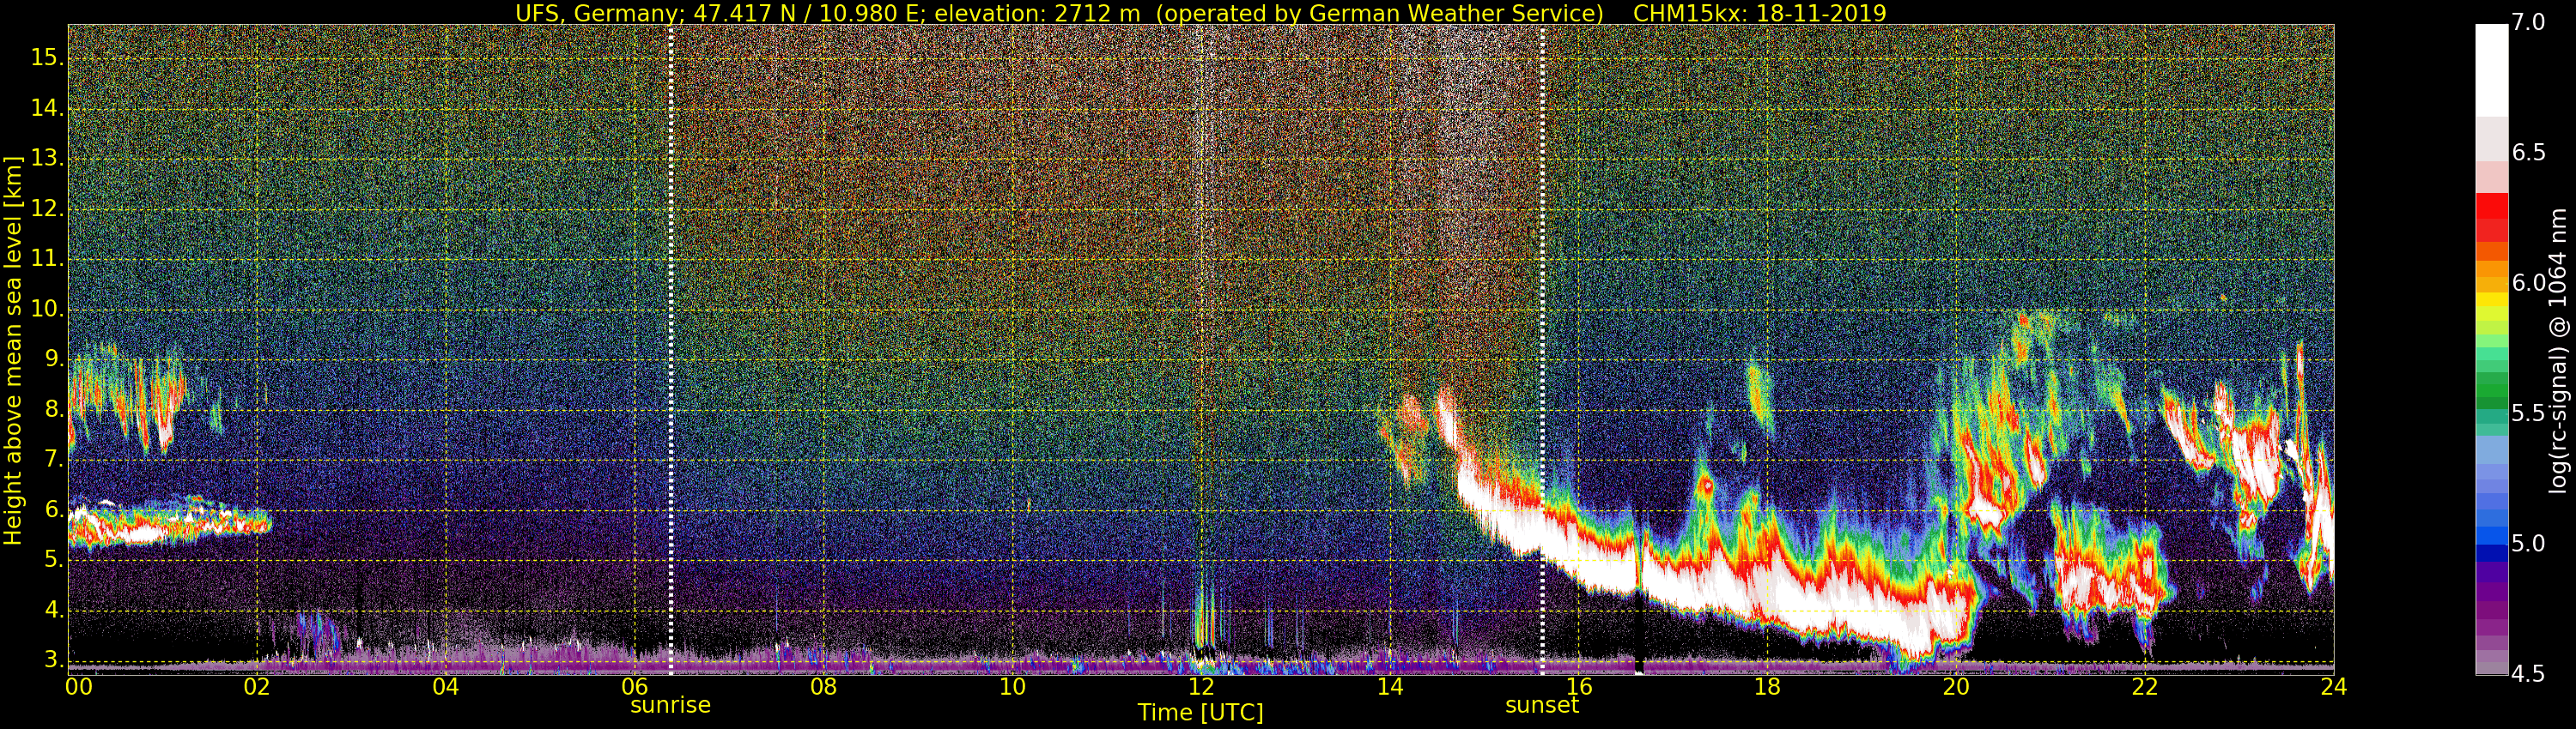Click the height axis tick '8.'
Screen dimensions: 2576x729
pos(53,409)
